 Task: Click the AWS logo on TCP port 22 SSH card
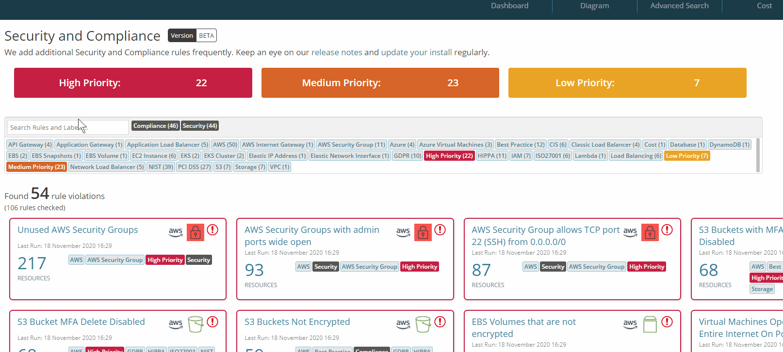pyautogui.click(x=630, y=232)
